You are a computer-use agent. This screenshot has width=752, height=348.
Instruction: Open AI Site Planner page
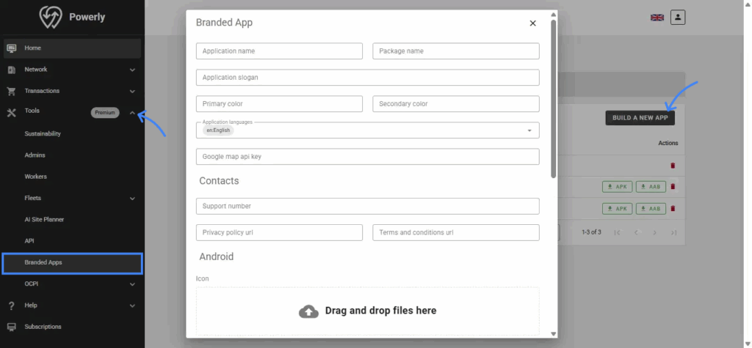[x=45, y=219]
